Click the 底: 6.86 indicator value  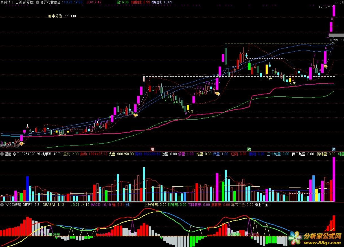click(x=122, y=2)
